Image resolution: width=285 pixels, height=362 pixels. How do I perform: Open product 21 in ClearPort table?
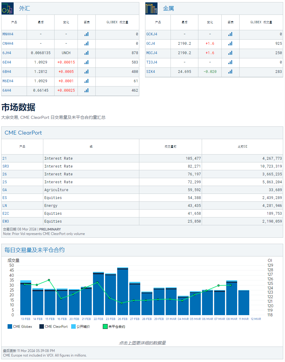pyautogui.click(x=5, y=158)
